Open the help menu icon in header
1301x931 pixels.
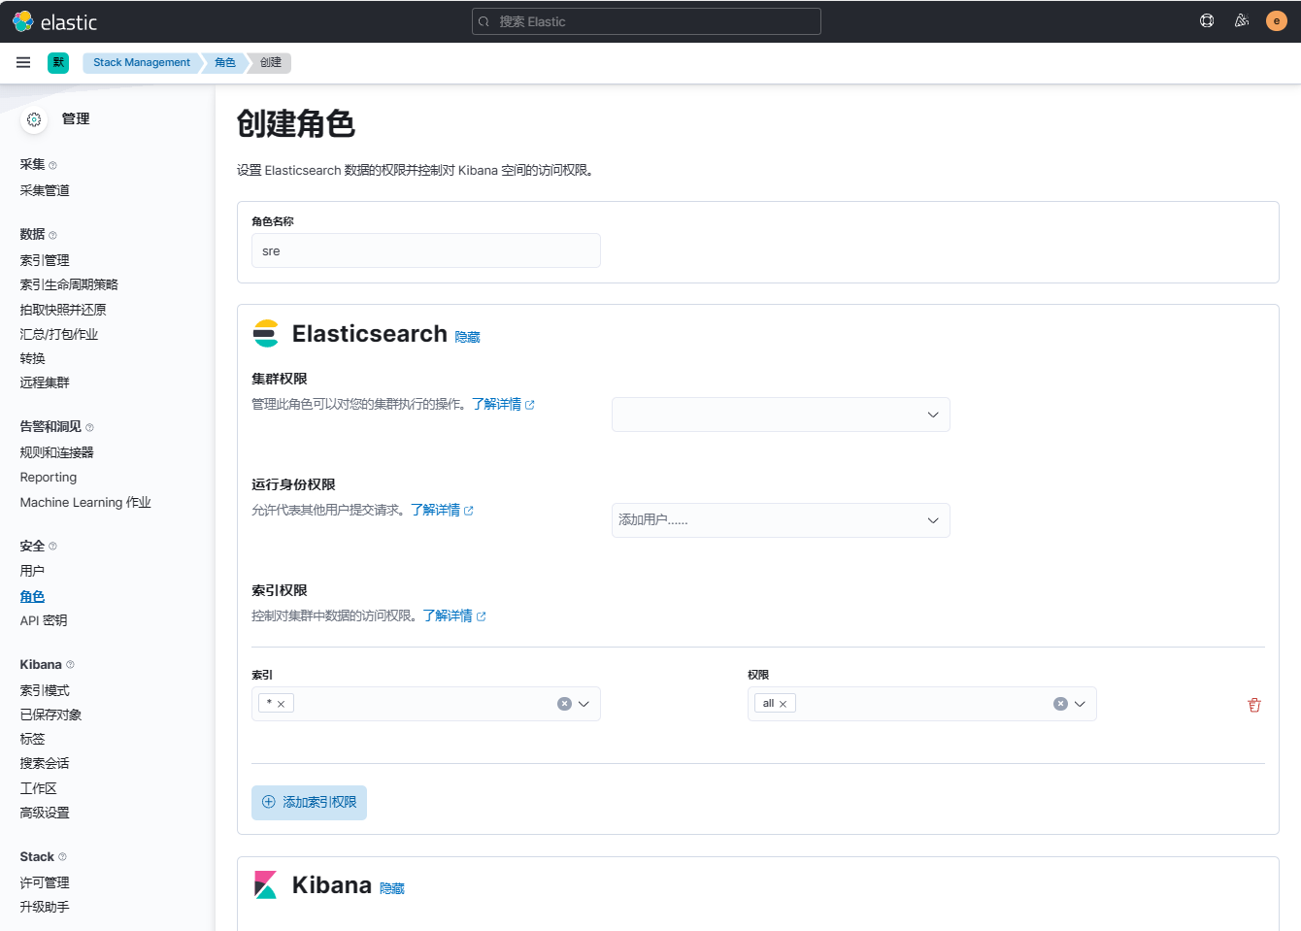tap(1207, 20)
